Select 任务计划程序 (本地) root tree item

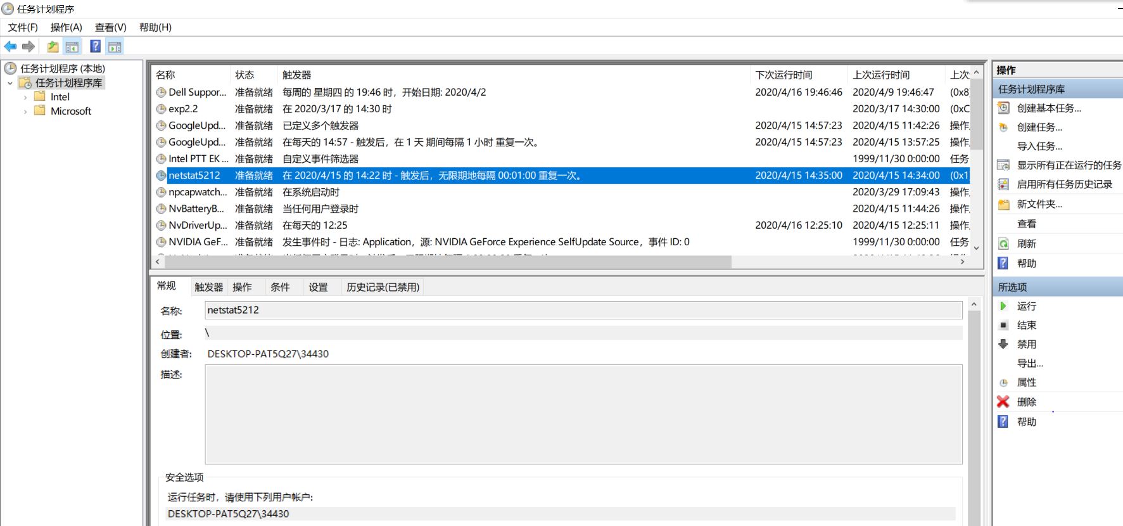click(x=63, y=68)
